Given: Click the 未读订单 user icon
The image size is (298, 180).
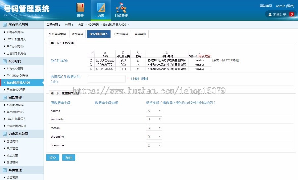Looking at the screenshot, I should (x=270, y=14).
